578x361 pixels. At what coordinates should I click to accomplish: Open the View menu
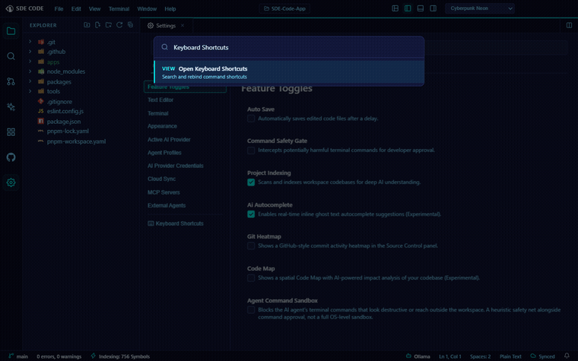tap(95, 9)
